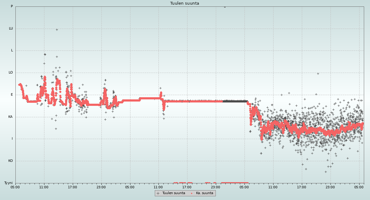Click the 'LO' y-axis label

click(x=11, y=73)
